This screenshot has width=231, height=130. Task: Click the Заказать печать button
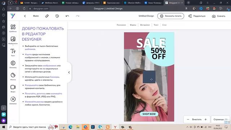pos(171,16)
